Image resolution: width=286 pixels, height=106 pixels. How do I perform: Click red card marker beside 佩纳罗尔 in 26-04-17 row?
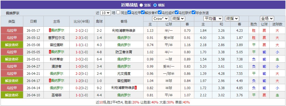tap(50, 81)
